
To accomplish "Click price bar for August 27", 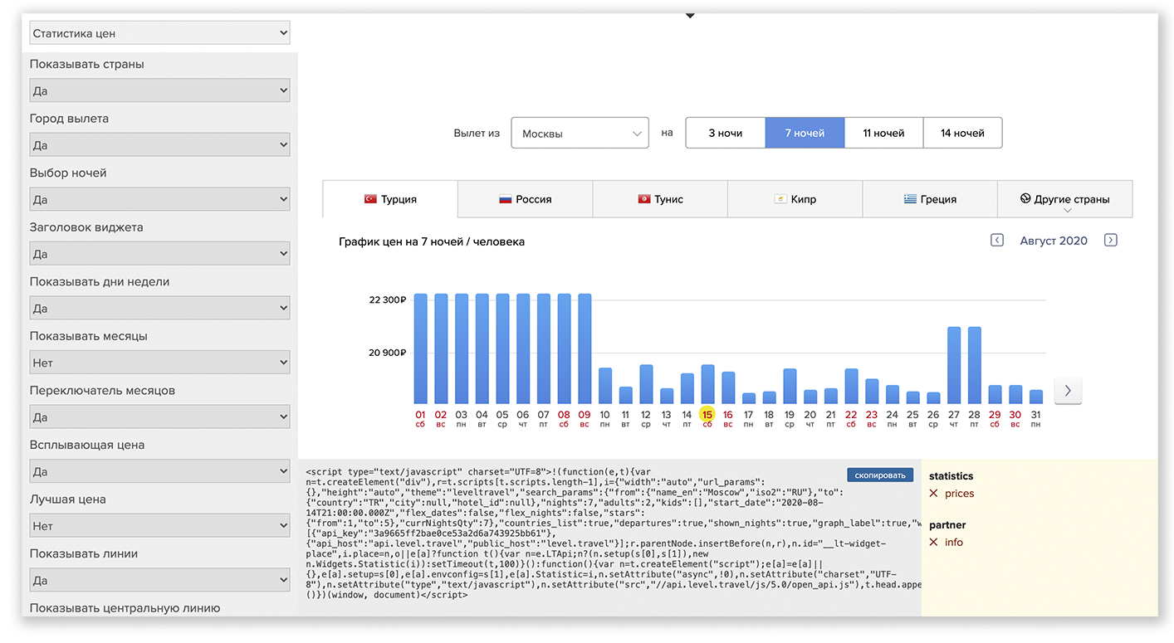I will 954,365.
